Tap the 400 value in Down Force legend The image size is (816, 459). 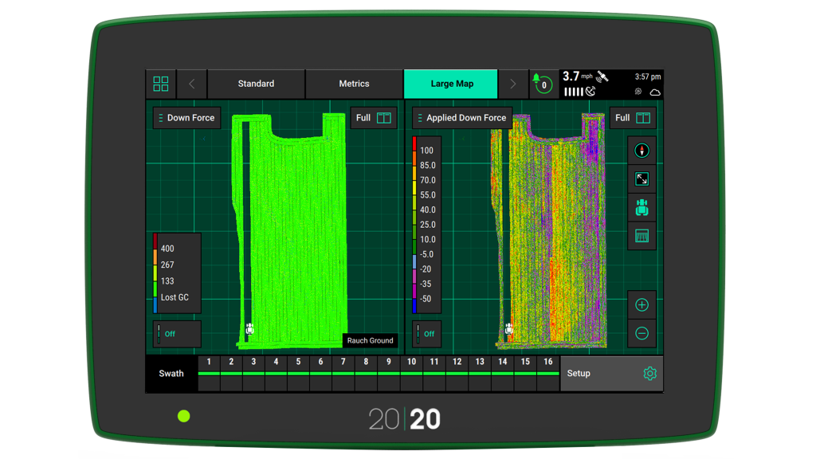point(167,249)
